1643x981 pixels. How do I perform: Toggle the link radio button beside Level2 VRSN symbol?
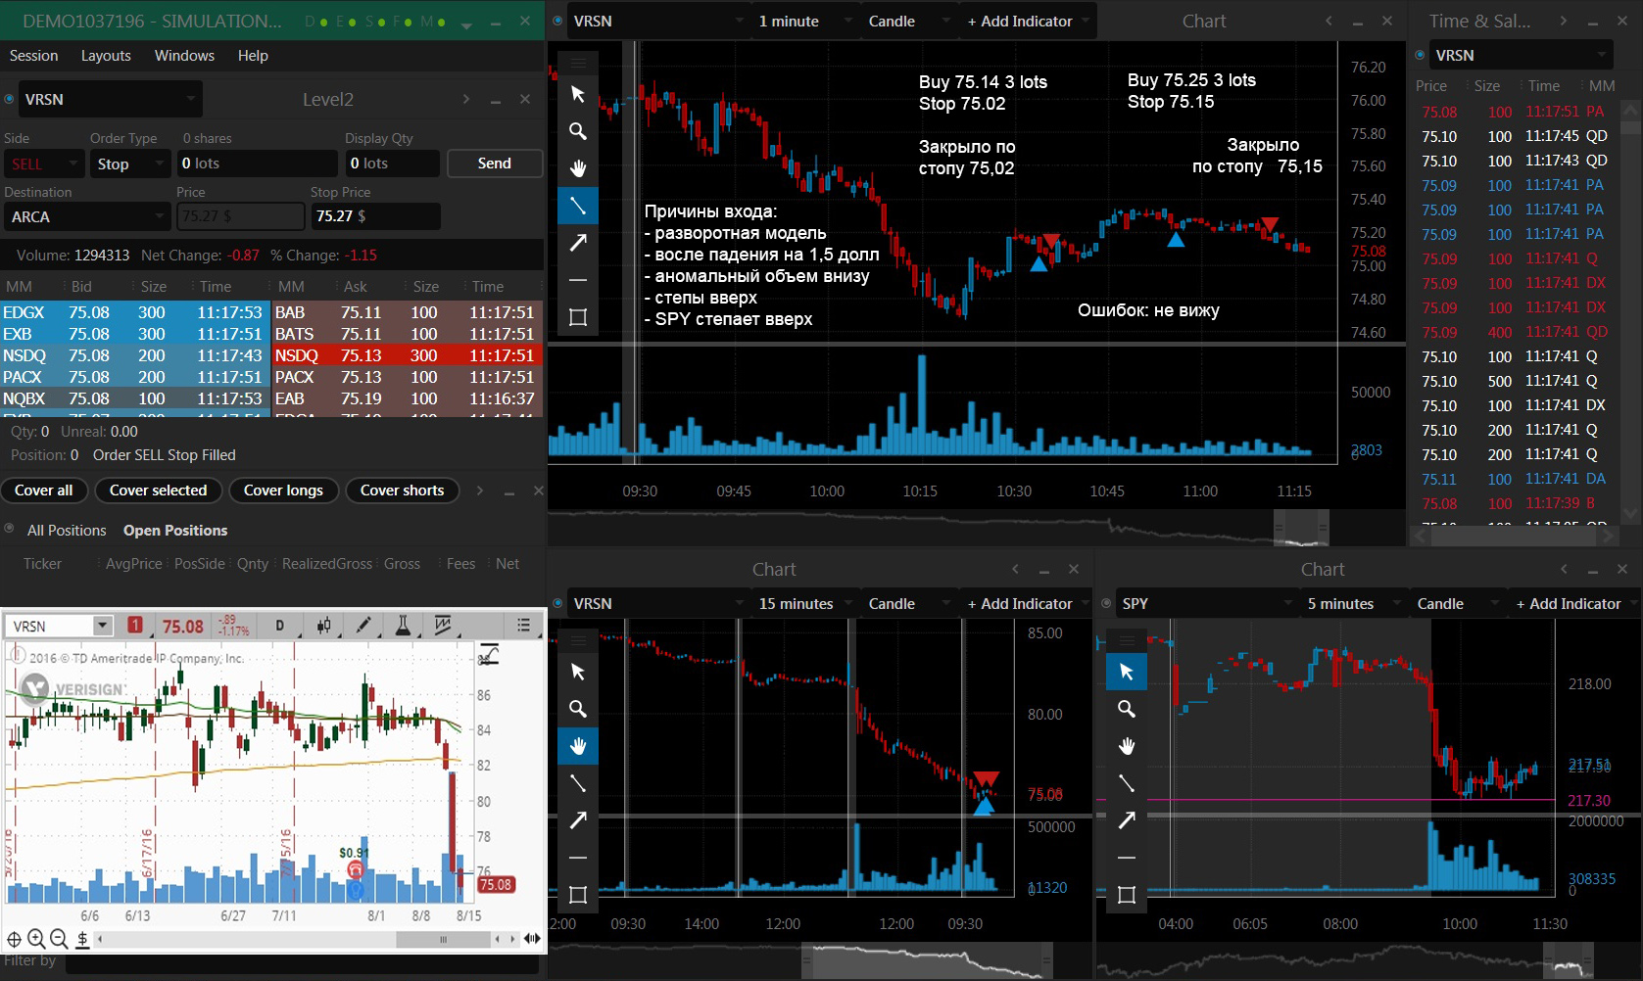pos(10,99)
